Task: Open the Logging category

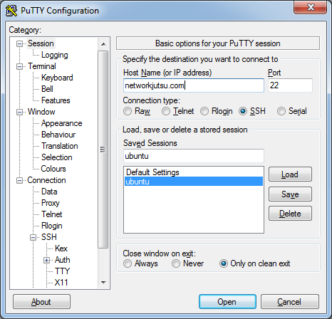Action: (55, 55)
